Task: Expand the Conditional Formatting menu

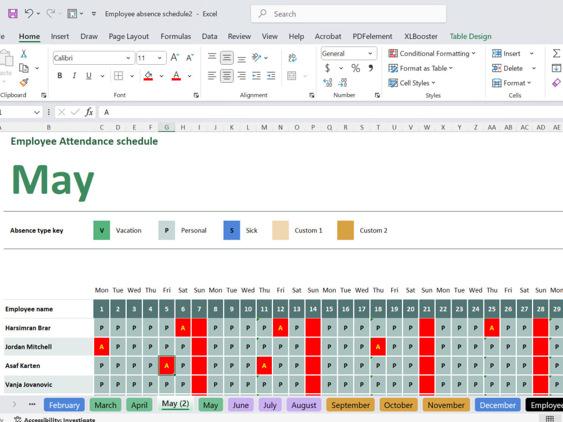Action: click(x=432, y=53)
